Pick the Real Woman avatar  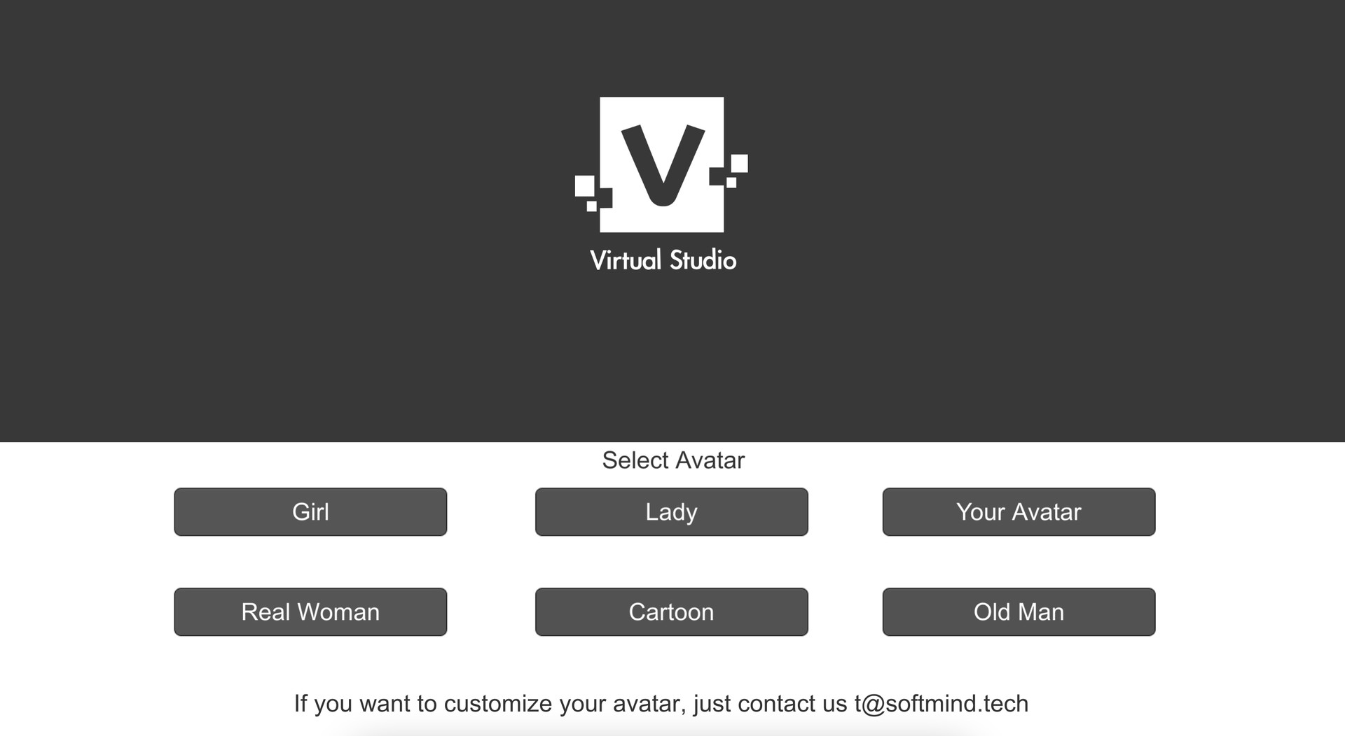pos(310,612)
